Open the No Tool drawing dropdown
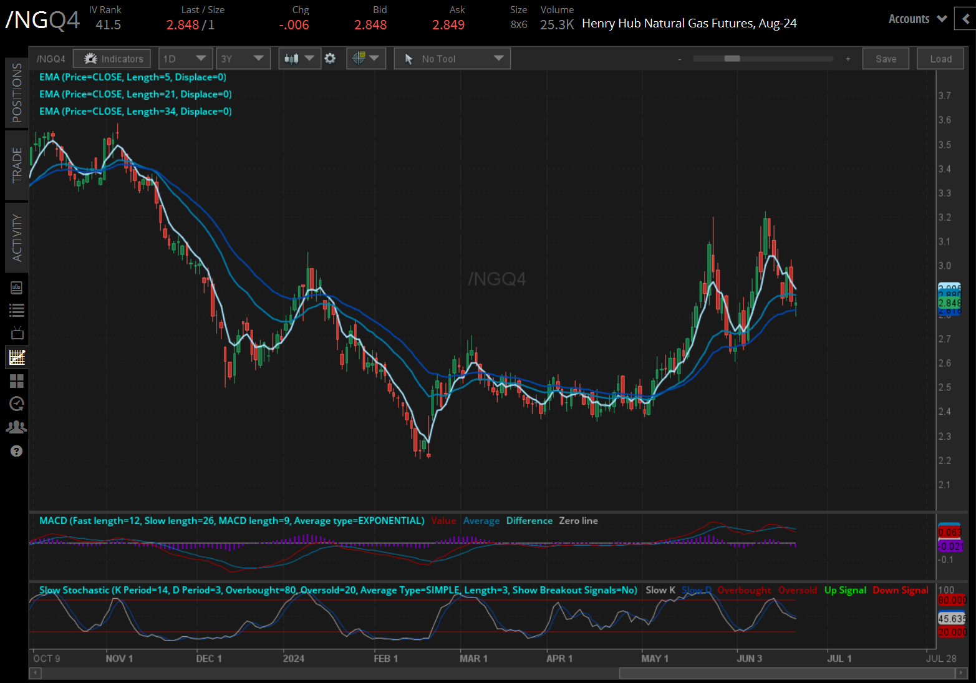The image size is (976, 683). (452, 58)
